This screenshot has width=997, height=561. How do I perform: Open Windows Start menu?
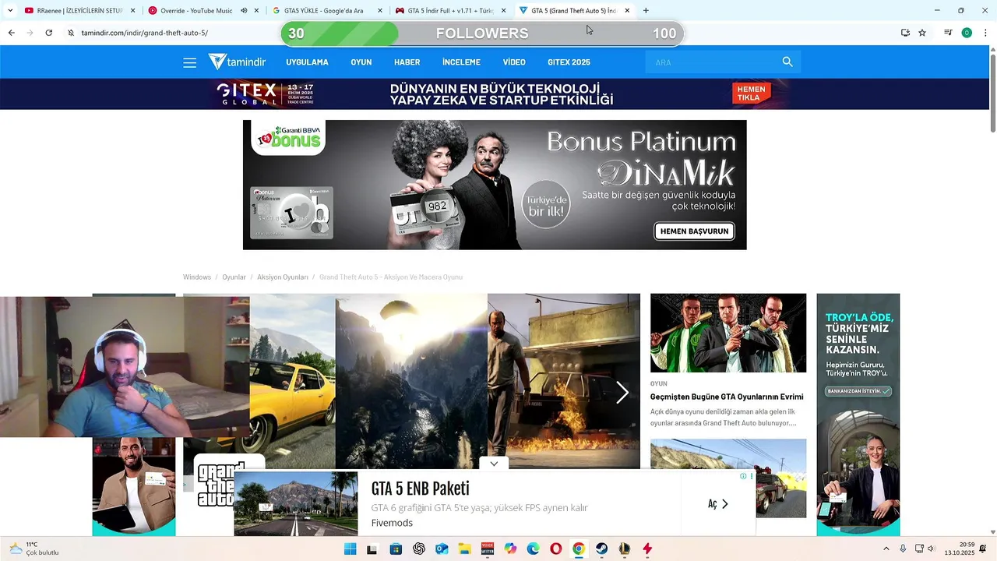pos(351,549)
